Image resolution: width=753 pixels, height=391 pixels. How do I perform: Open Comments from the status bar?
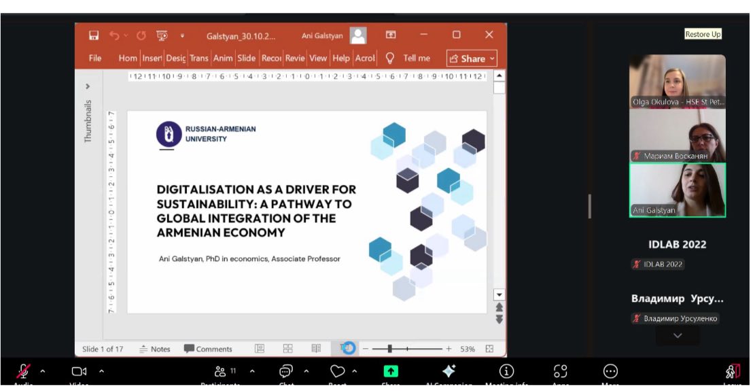coord(208,349)
